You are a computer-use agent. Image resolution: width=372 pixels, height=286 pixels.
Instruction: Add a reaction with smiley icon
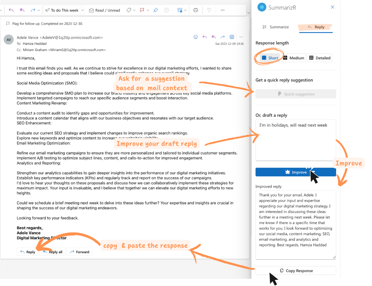(x=196, y=37)
